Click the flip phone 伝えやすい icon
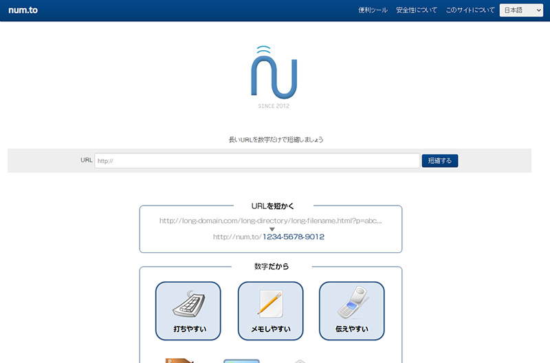 353,302
